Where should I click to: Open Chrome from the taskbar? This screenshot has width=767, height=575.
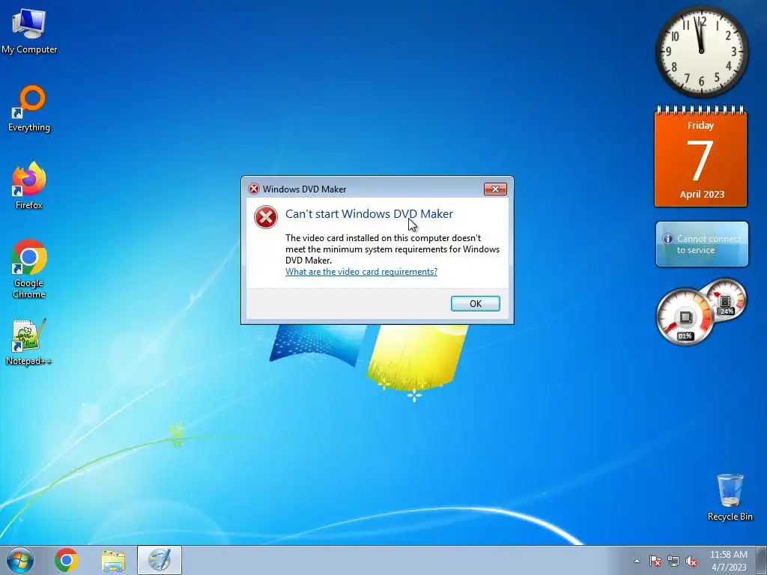click(x=67, y=560)
